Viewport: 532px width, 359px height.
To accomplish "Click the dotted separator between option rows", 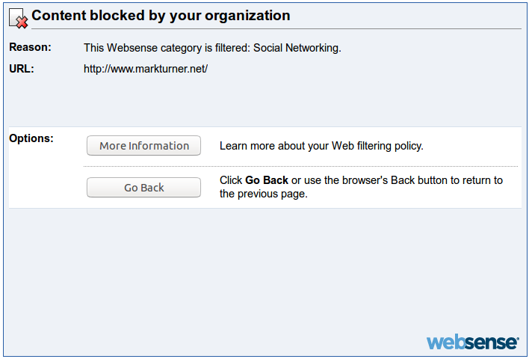I will coord(300,167).
